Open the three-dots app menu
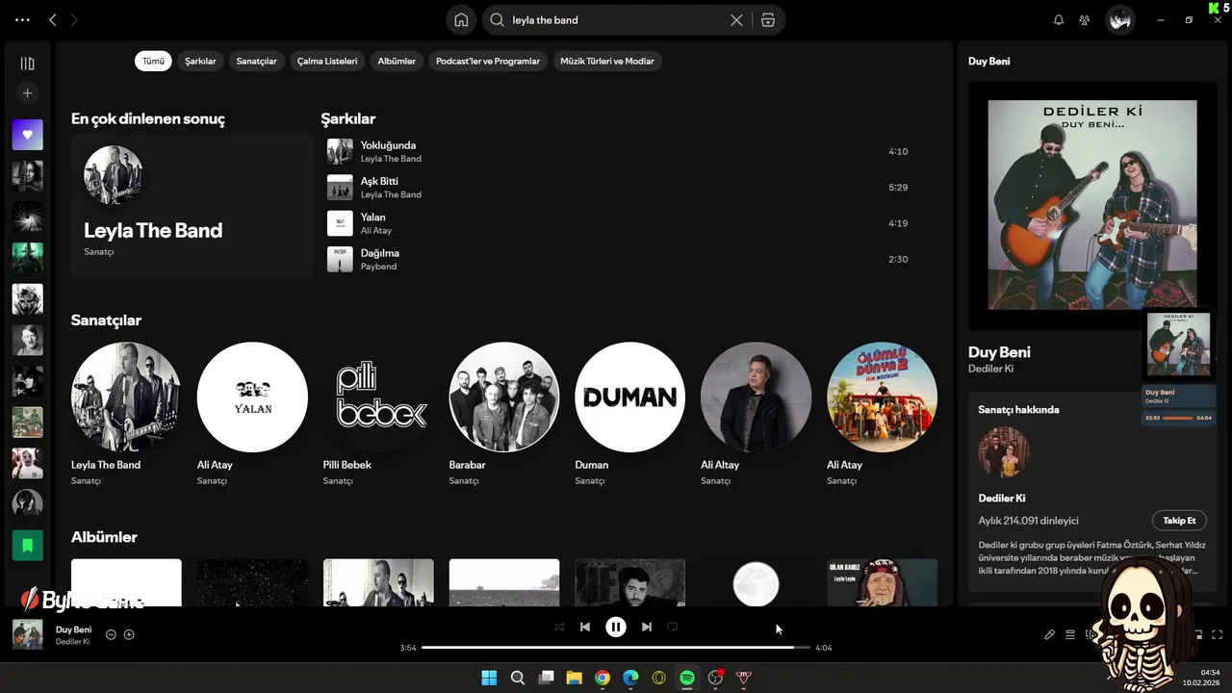Viewport: 1232px width, 693px height. pos(22,20)
